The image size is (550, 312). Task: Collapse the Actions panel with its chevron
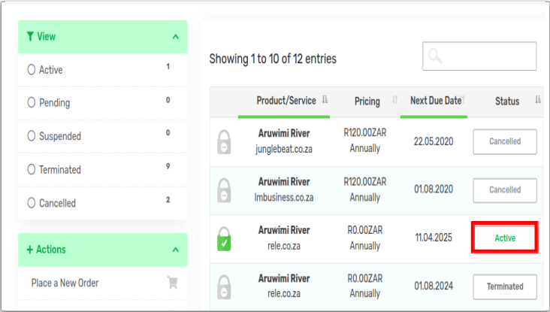tap(175, 250)
